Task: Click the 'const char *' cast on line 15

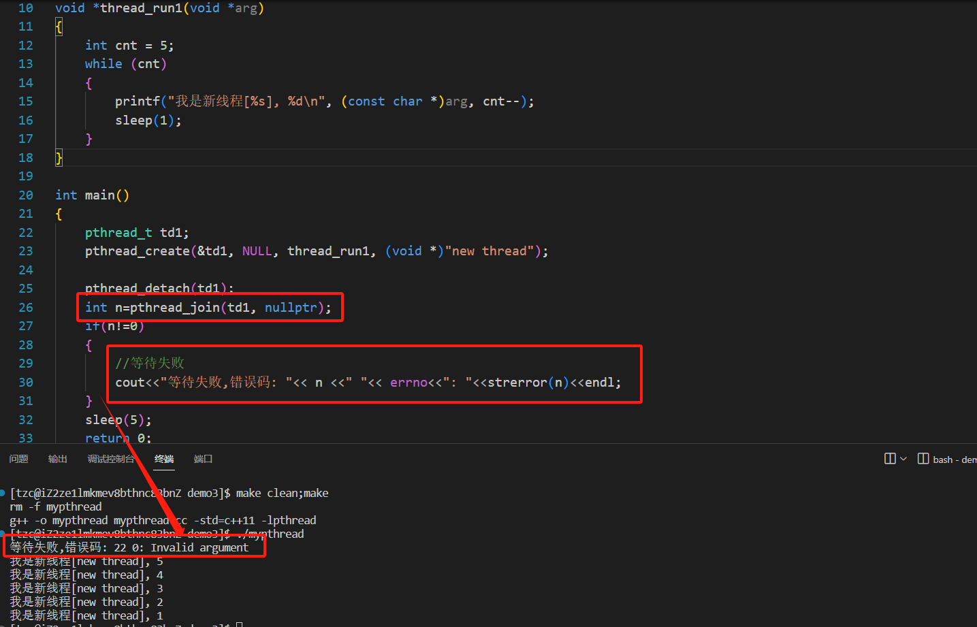Action: click(x=392, y=101)
